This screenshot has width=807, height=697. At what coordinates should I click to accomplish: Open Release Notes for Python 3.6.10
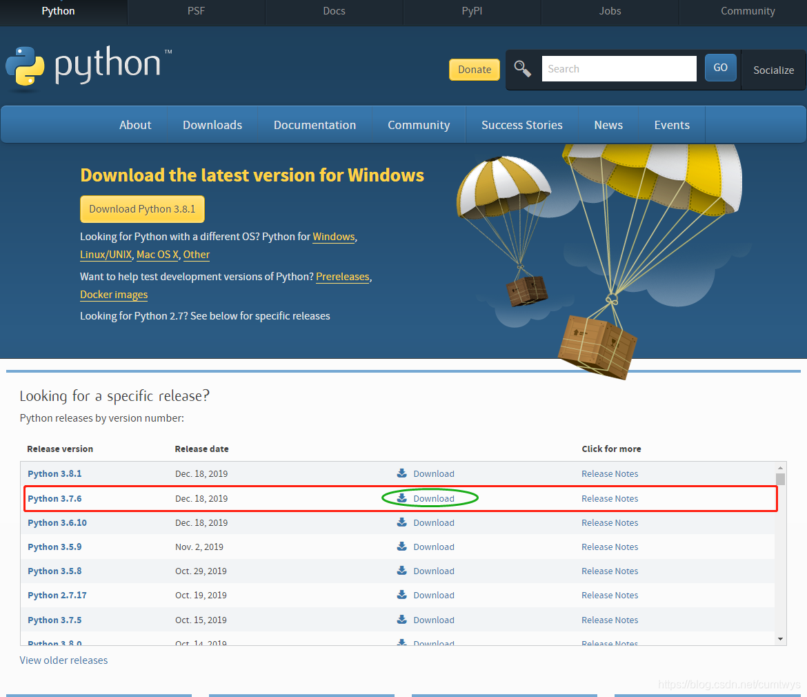(x=610, y=522)
